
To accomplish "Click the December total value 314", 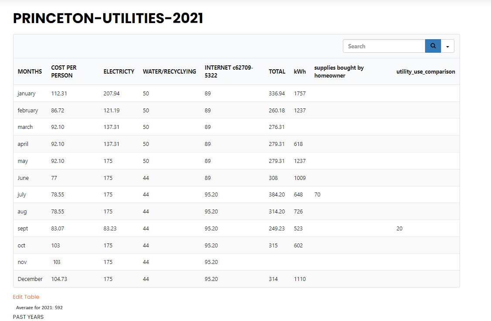I will pyautogui.click(x=273, y=279).
